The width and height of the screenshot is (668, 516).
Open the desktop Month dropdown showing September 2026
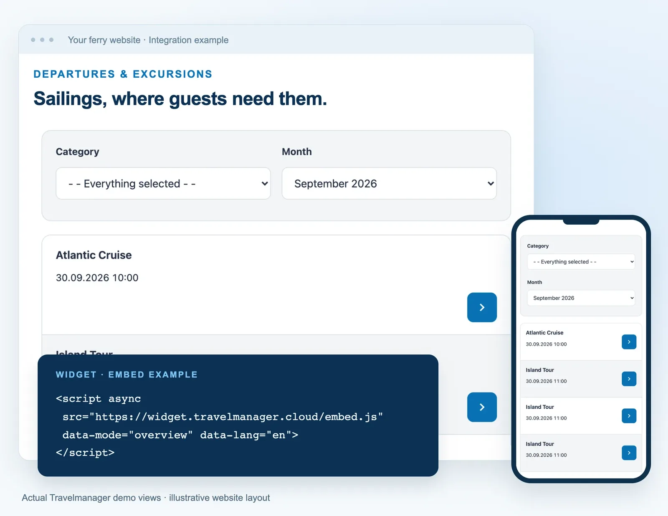tap(389, 183)
